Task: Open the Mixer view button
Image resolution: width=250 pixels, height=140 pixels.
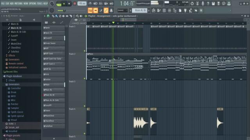Action: point(169,10)
